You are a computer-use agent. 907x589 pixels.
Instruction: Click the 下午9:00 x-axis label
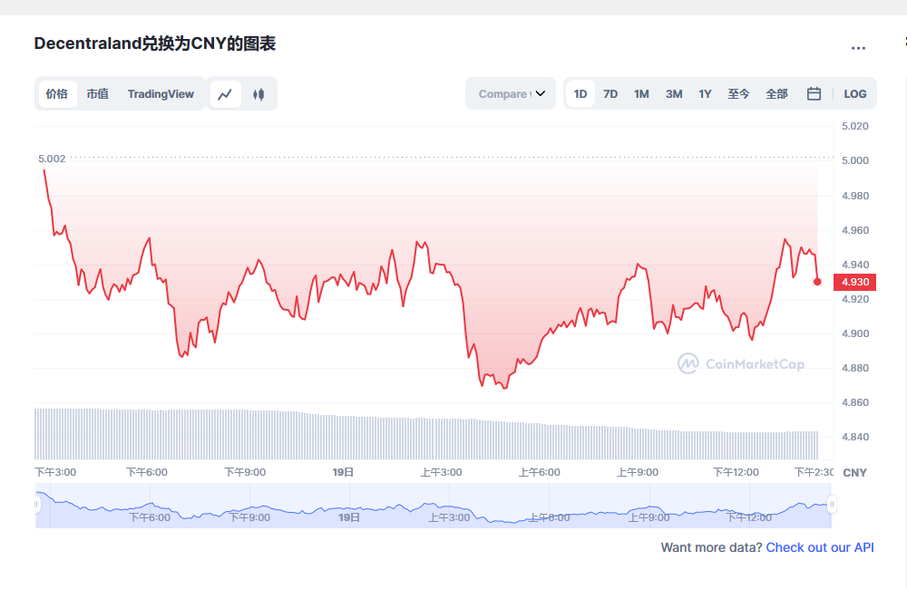pos(245,472)
